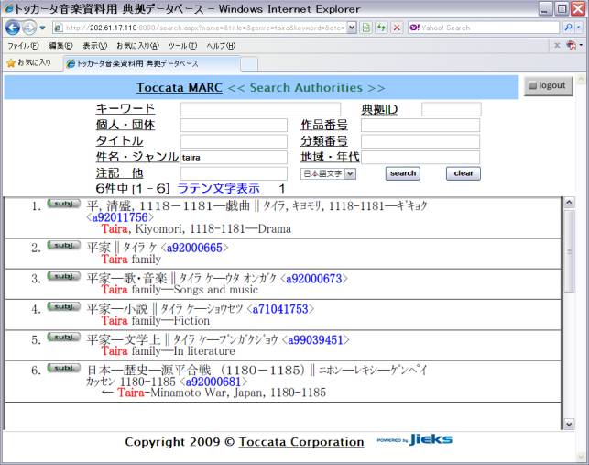Open the ヘルプ(H) menu
589x465 pixels.
pyautogui.click(x=221, y=46)
